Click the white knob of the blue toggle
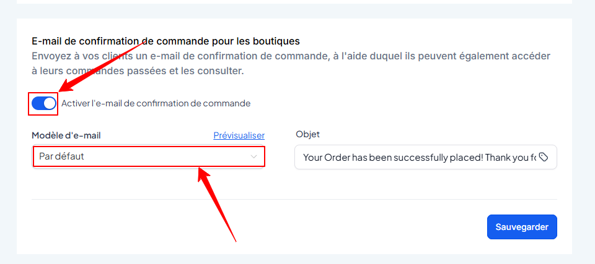 [x=50, y=103]
